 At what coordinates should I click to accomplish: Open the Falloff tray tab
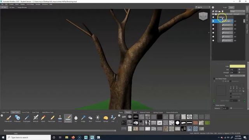(x=135, y=112)
